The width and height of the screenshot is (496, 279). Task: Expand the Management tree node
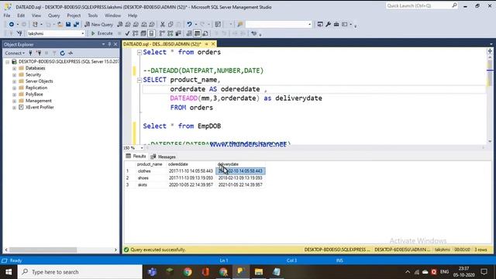[x=14, y=101]
